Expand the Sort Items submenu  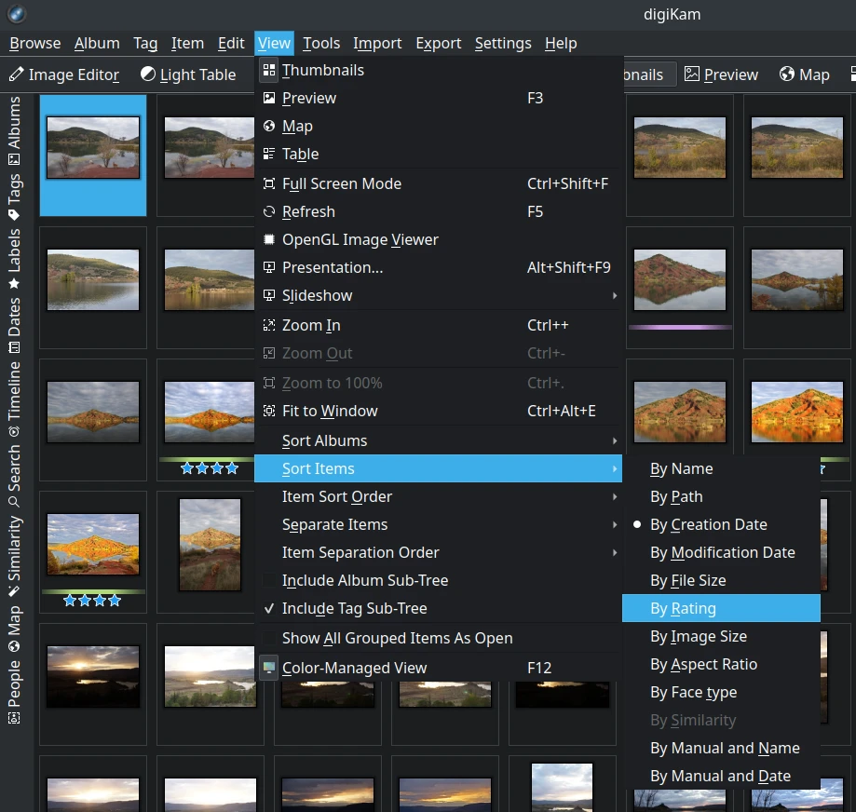(x=438, y=468)
